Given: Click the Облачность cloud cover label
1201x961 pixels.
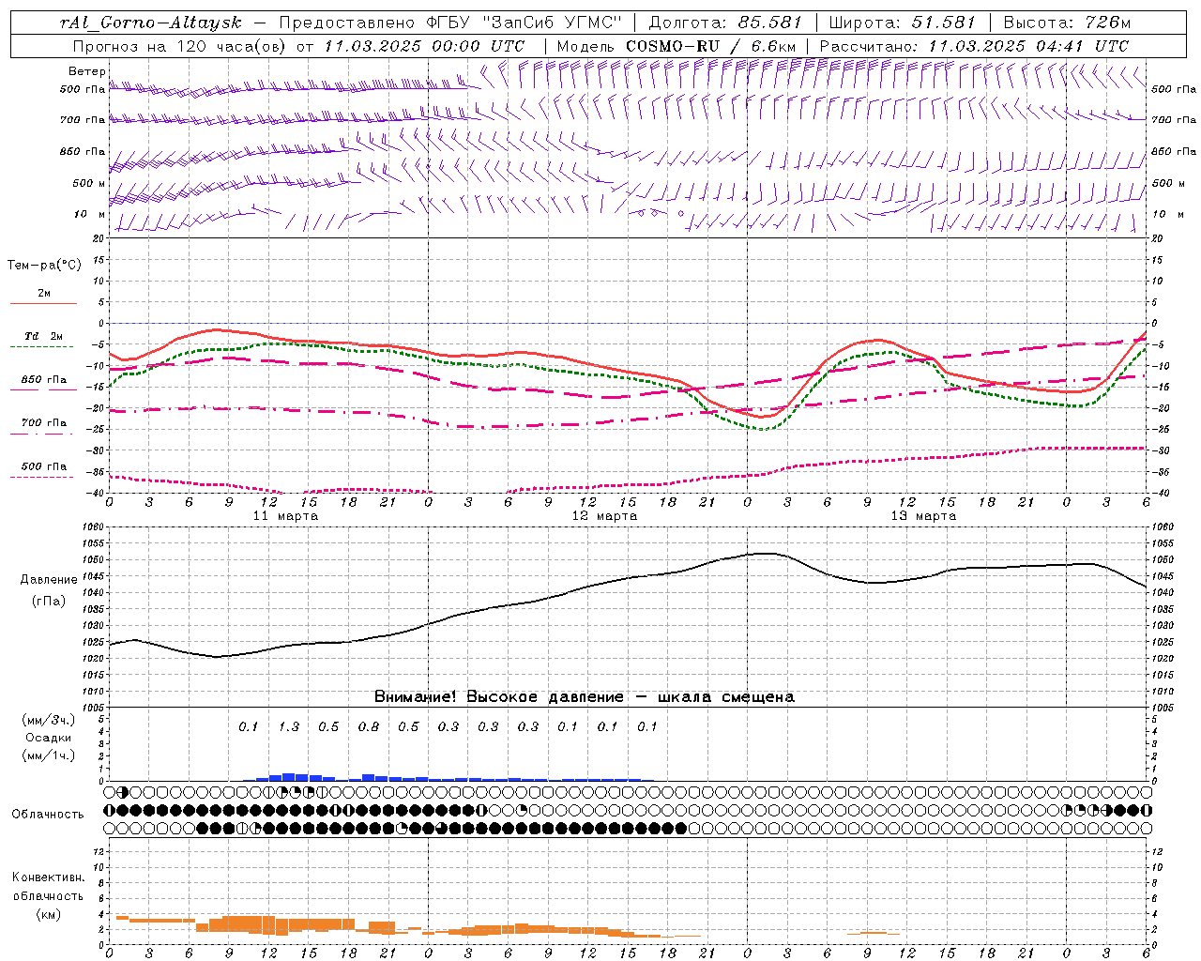Looking at the screenshot, I should pos(48,815).
